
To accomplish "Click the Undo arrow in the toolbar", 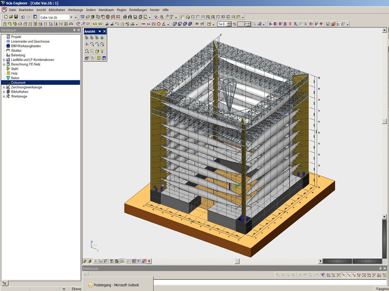I will tap(23, 17).
